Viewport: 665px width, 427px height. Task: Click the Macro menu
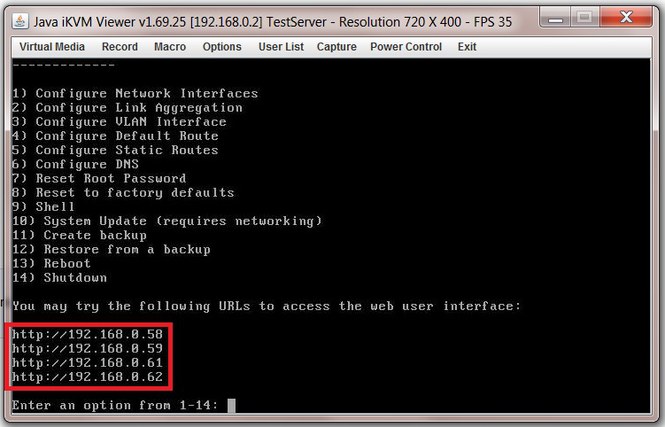point(170,47)
